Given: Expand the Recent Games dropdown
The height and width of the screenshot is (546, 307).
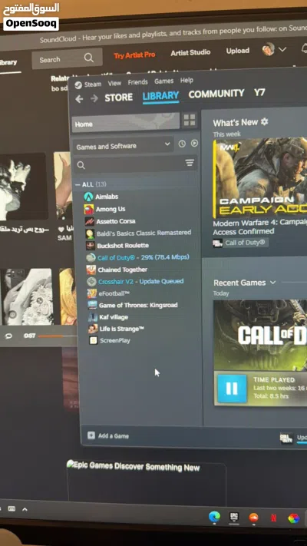Looking at the screenshot, I should coord(272,283).
